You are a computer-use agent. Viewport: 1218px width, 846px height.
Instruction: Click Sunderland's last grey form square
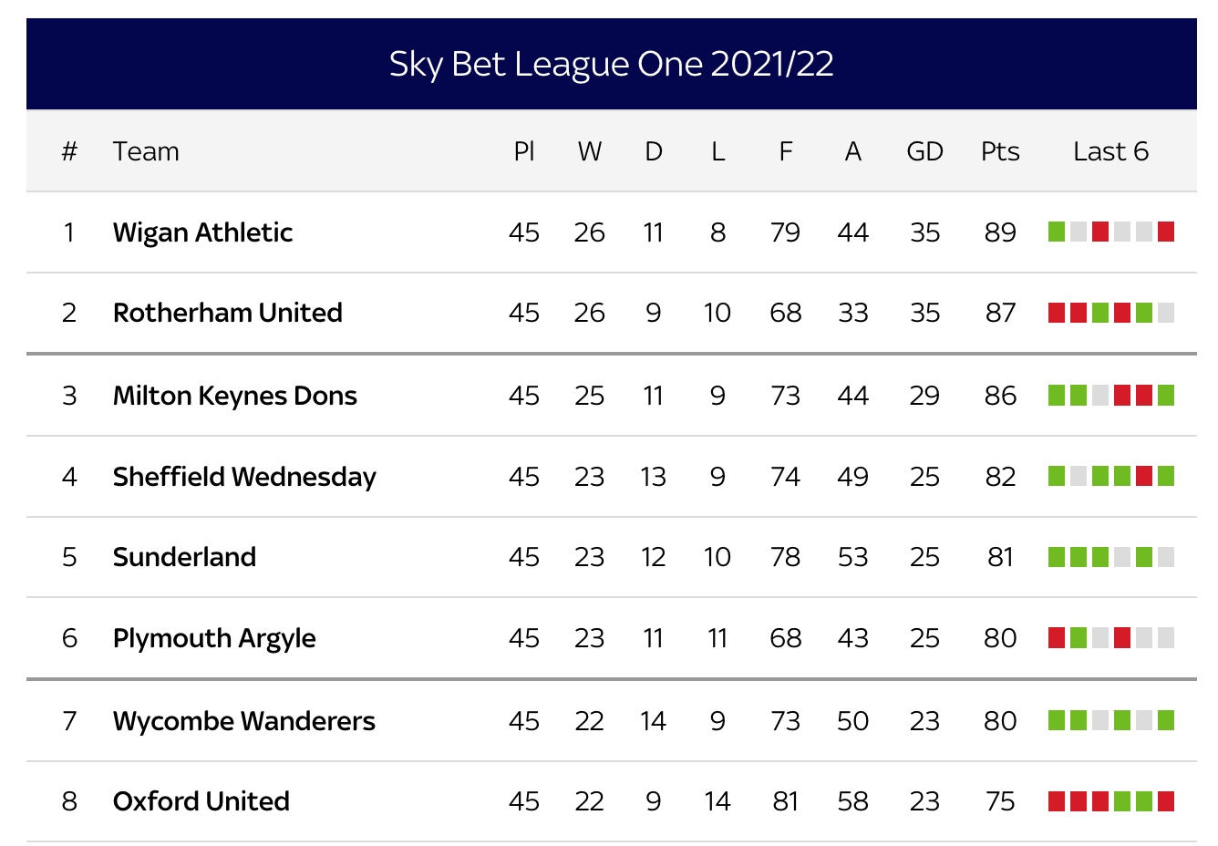1166,557
